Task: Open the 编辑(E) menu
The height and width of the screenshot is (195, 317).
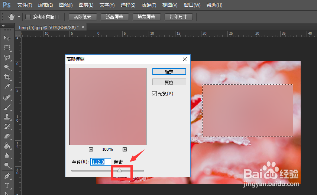Action: click(x=45, y=5)
